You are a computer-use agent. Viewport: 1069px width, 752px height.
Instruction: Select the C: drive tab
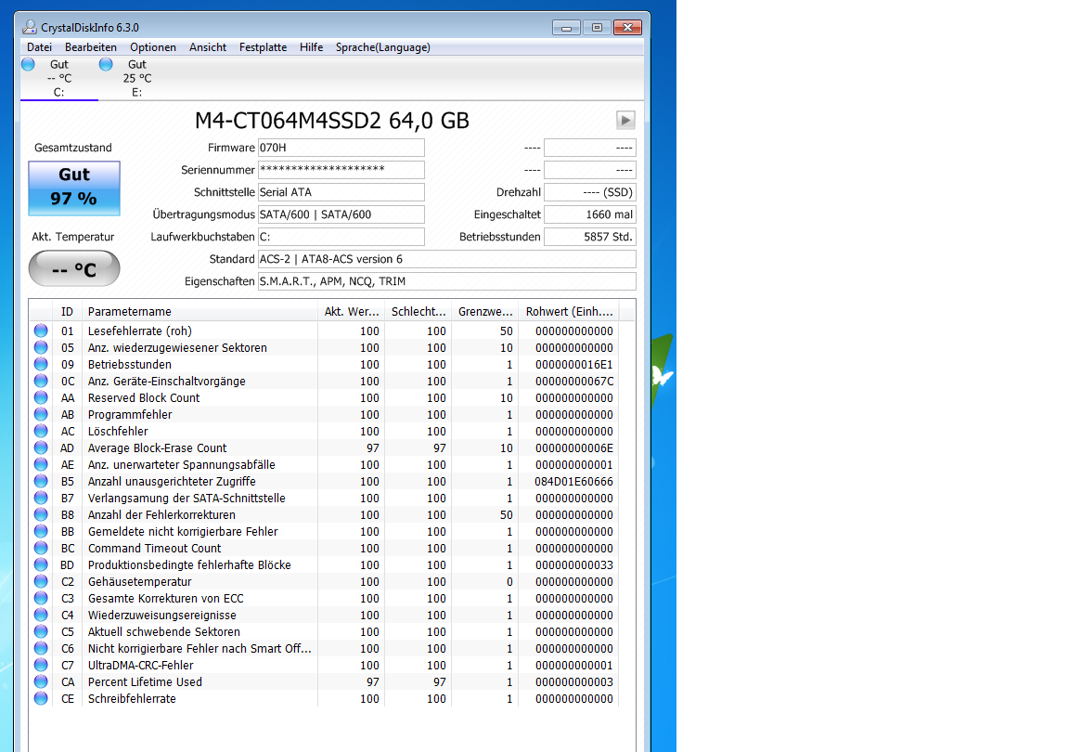coord(58,78)
